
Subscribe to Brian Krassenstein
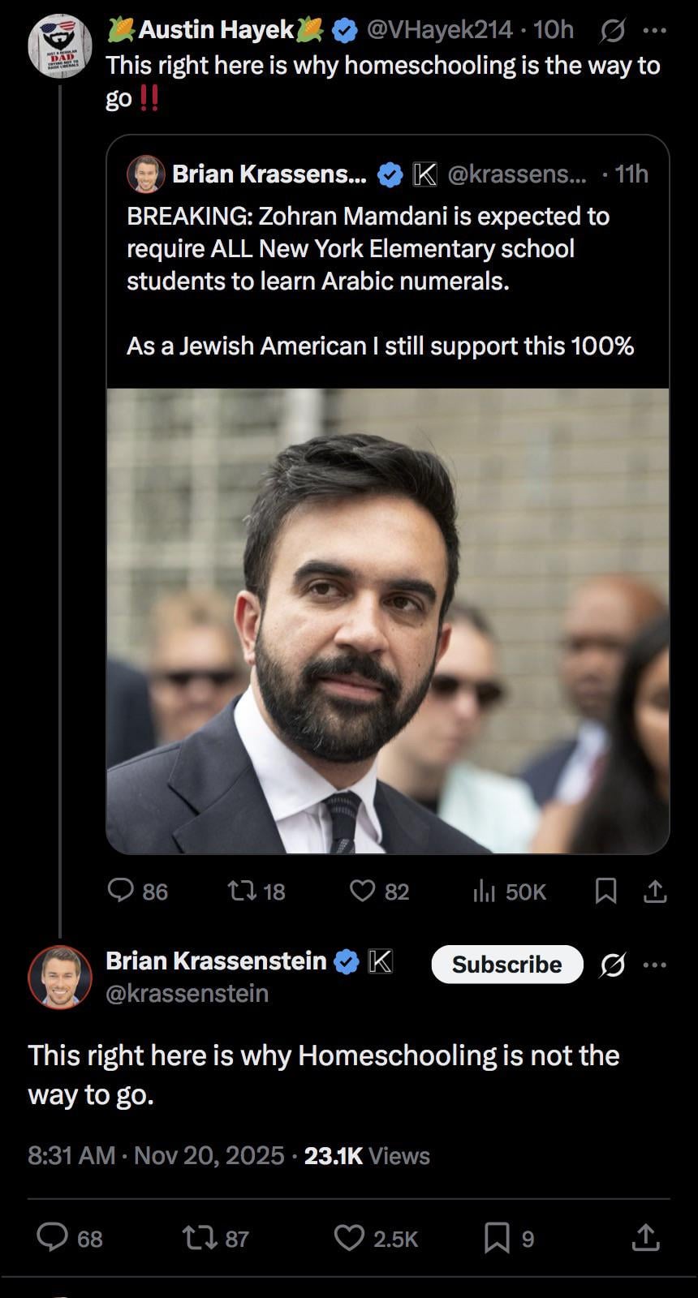coord(506,965)
